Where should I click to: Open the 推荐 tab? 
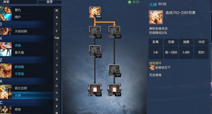coord(49,2)
